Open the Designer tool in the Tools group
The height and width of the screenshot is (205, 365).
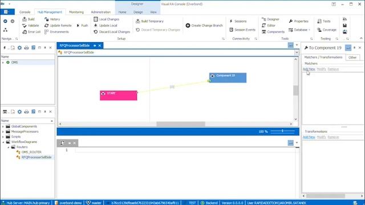[x=270, y=19]
